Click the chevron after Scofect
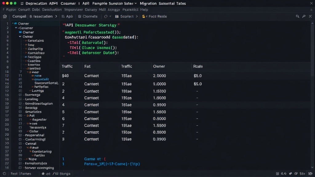 pos(137,17)
